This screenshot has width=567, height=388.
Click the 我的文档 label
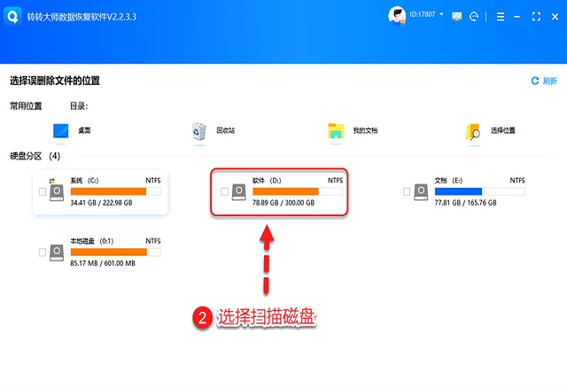tap(365, 130)
